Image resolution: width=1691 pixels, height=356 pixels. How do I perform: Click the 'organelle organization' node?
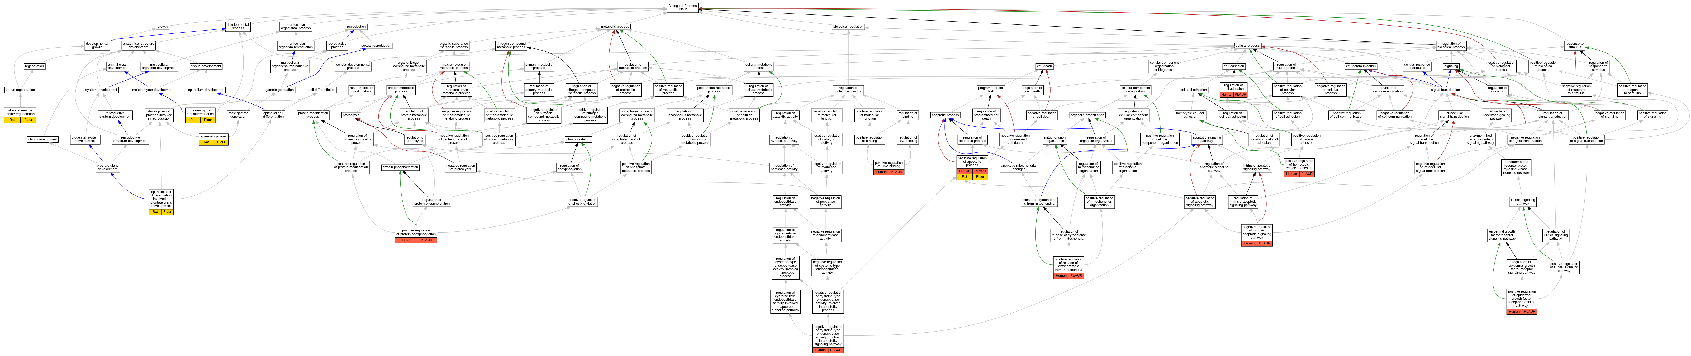(x=1087, y=115)
